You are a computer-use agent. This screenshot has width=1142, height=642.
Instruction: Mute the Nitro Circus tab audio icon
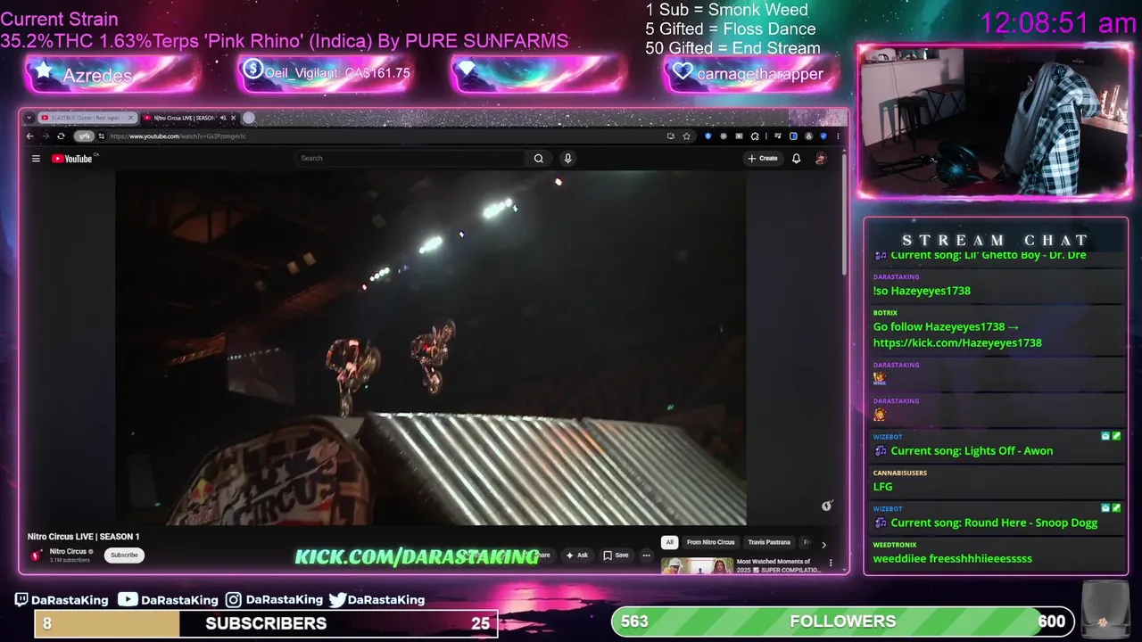223,118
